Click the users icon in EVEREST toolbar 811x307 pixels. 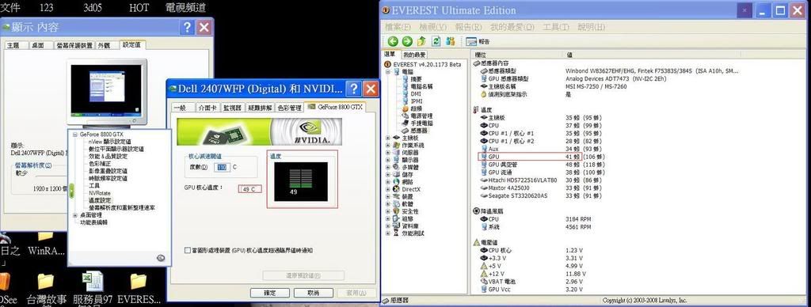(450, 41)
